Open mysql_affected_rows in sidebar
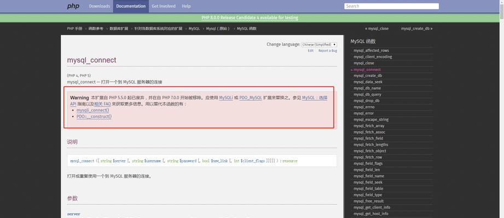Image resolution: width=504 pixels, height=218 pixels. coord(371,51)
